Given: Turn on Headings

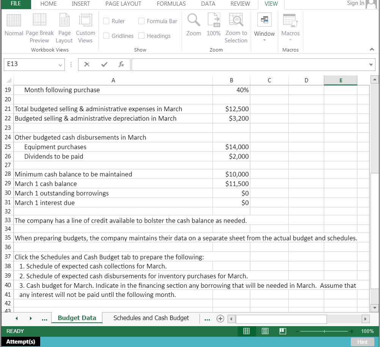Looking at the screenshot, I should [x=141, y=36].
